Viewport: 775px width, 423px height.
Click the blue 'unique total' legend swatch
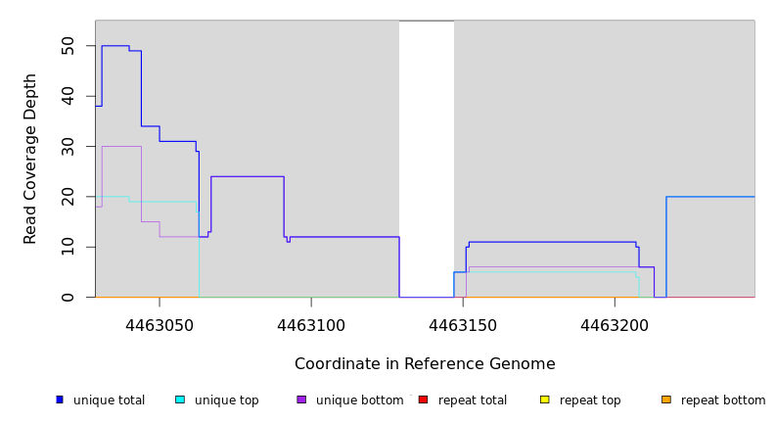click(60, 399)
